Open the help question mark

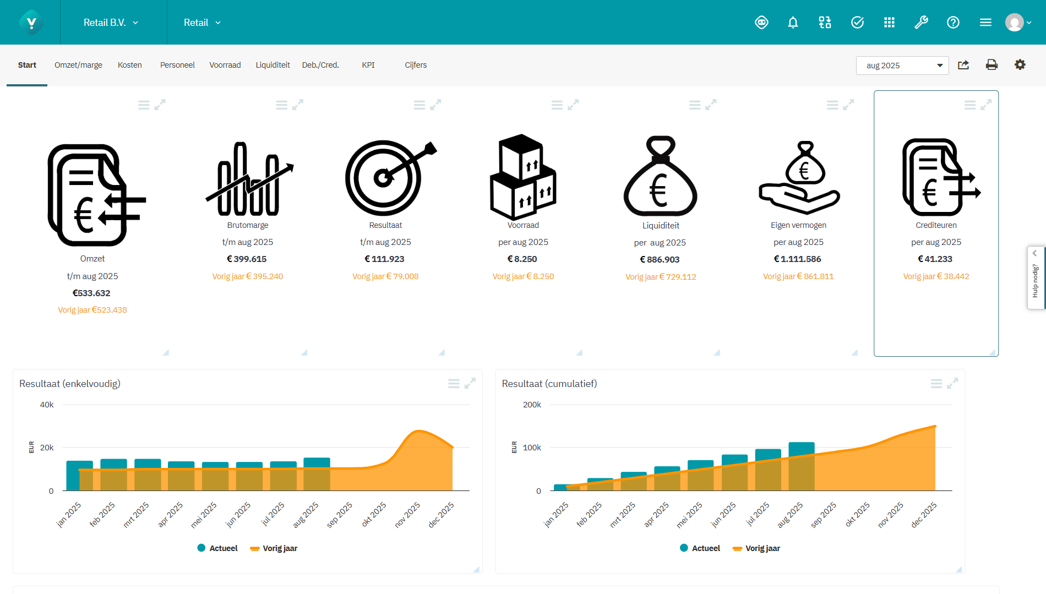[953, 22]
